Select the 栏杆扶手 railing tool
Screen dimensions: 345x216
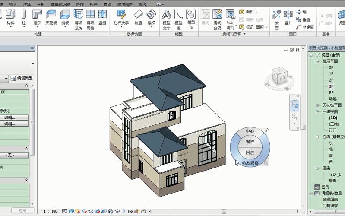[x=121, y=17]
